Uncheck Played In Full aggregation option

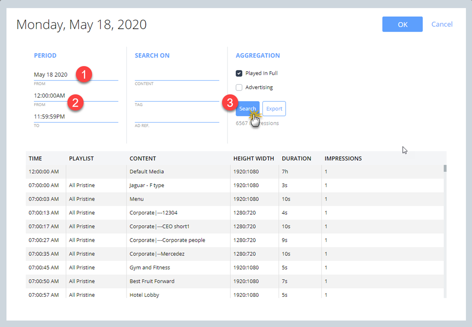[240, 73]
